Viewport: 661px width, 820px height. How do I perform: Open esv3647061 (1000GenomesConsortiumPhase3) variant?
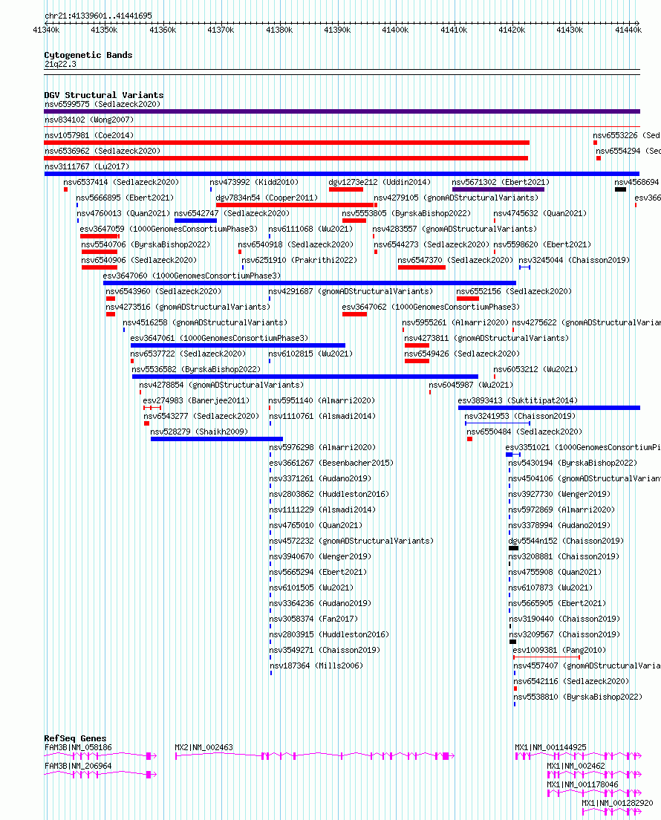coord(219,339)
